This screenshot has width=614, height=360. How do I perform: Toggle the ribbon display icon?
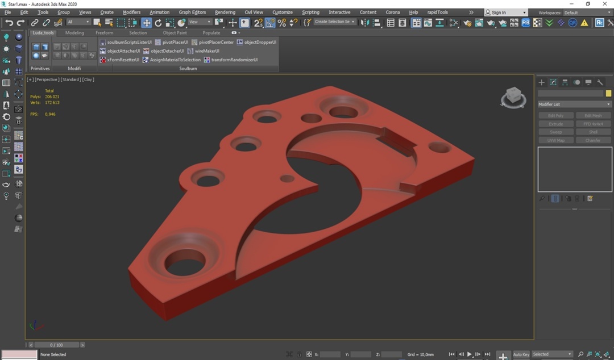416,23
